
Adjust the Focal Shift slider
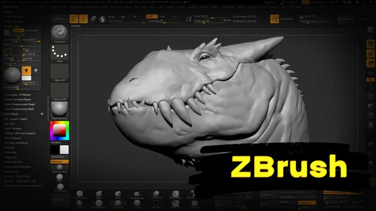(212, 16)
